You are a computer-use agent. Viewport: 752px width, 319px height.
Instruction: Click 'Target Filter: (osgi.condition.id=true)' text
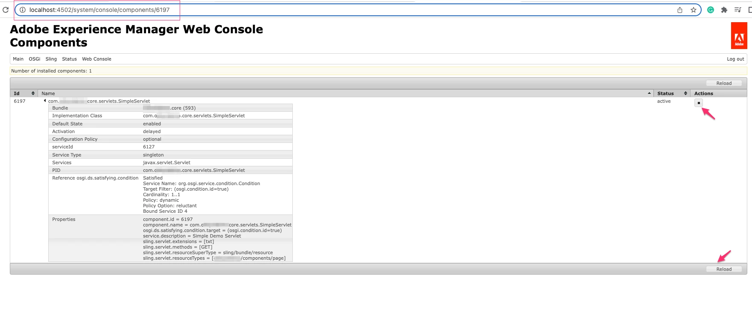pyautogui.click(x=186, y=189)
